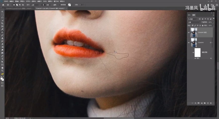
Task: Select the Rectangle shape tool
Action: tap(2, 65)
